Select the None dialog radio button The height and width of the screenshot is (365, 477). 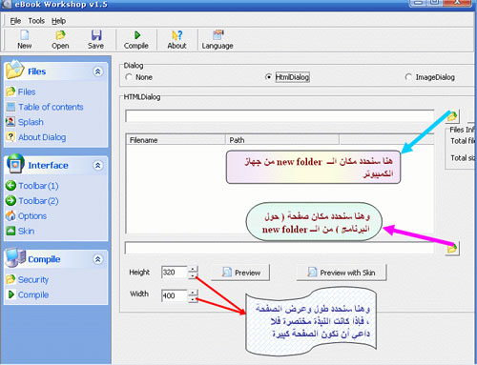129,77
